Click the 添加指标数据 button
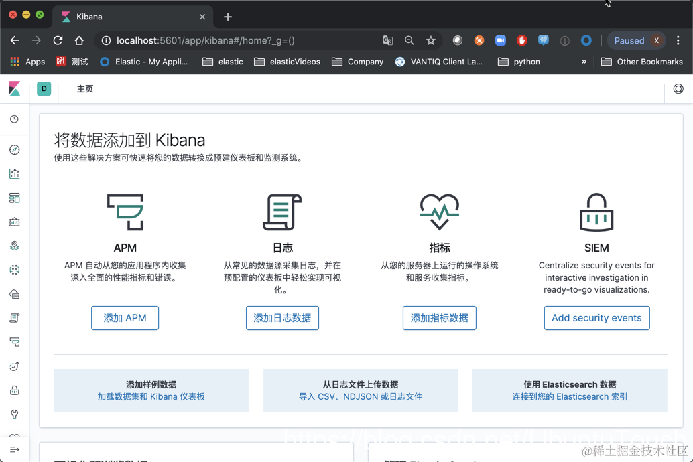Screen dimensions: 693x462 439,318
